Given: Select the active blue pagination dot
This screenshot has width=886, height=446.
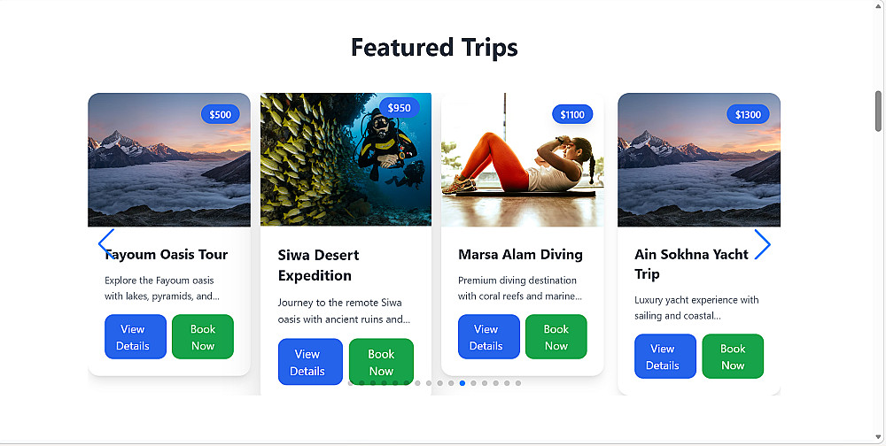Looking at the screenshot, I should coord(462,383).
